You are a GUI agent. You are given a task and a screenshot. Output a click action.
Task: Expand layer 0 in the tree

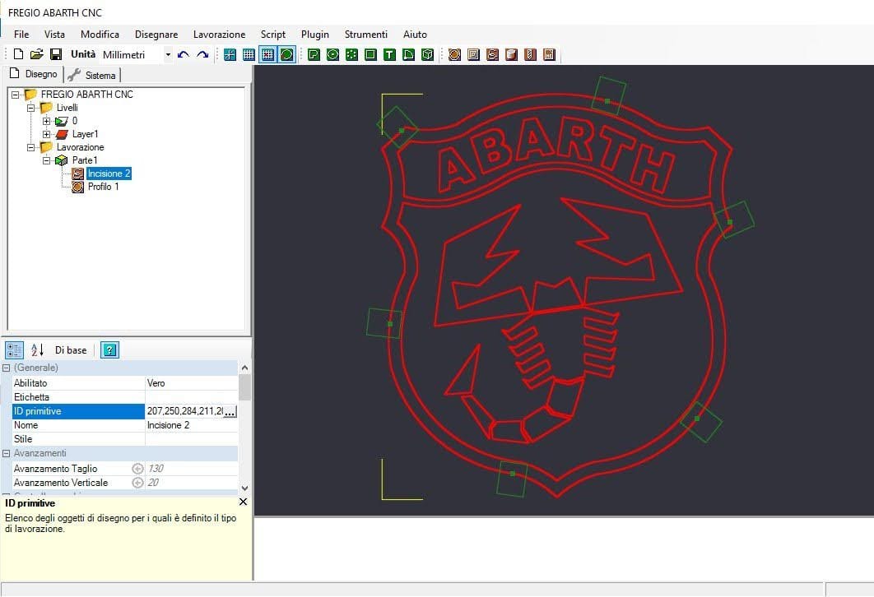click(x=47, y=121)
